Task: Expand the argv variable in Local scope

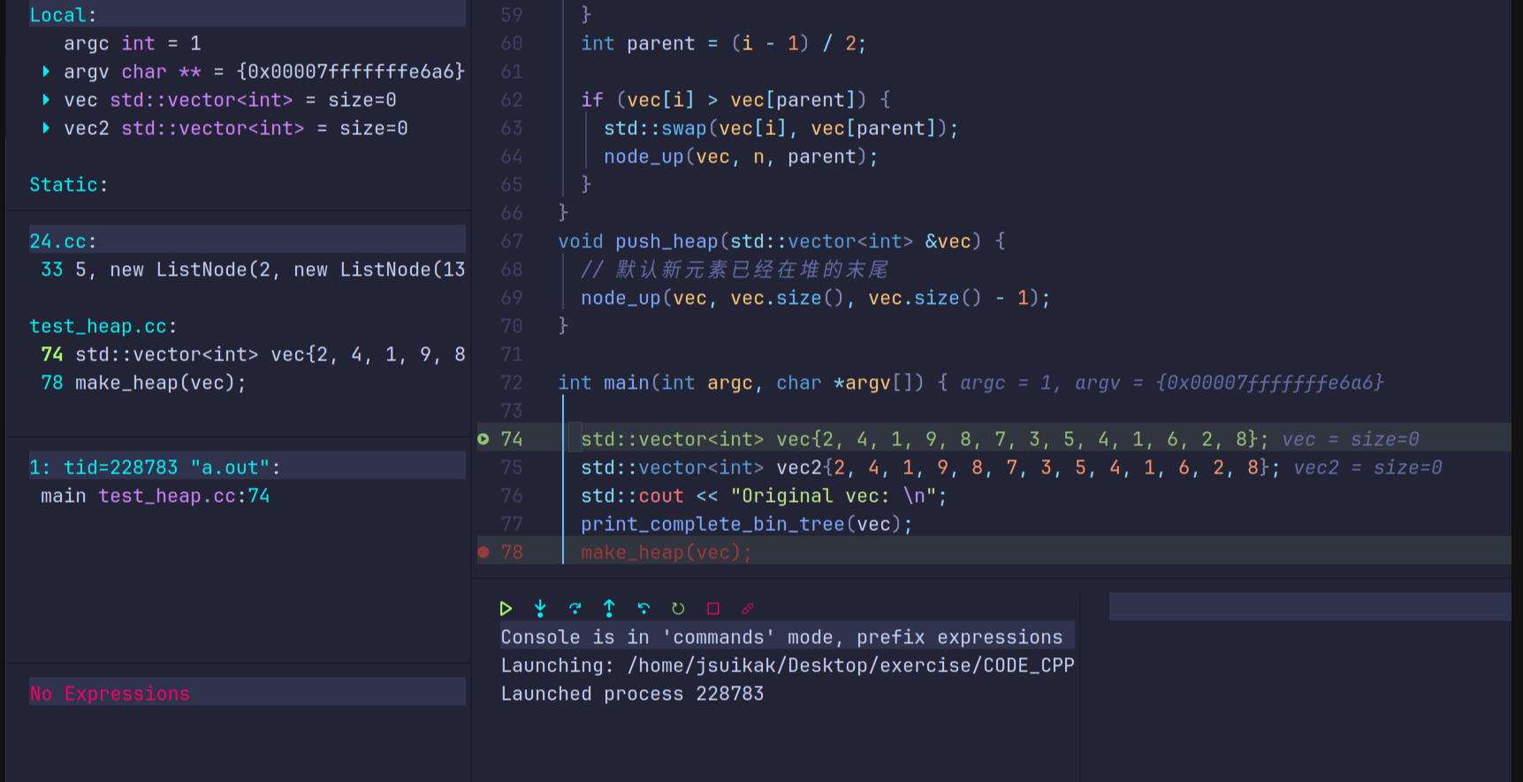Action: 46,72
